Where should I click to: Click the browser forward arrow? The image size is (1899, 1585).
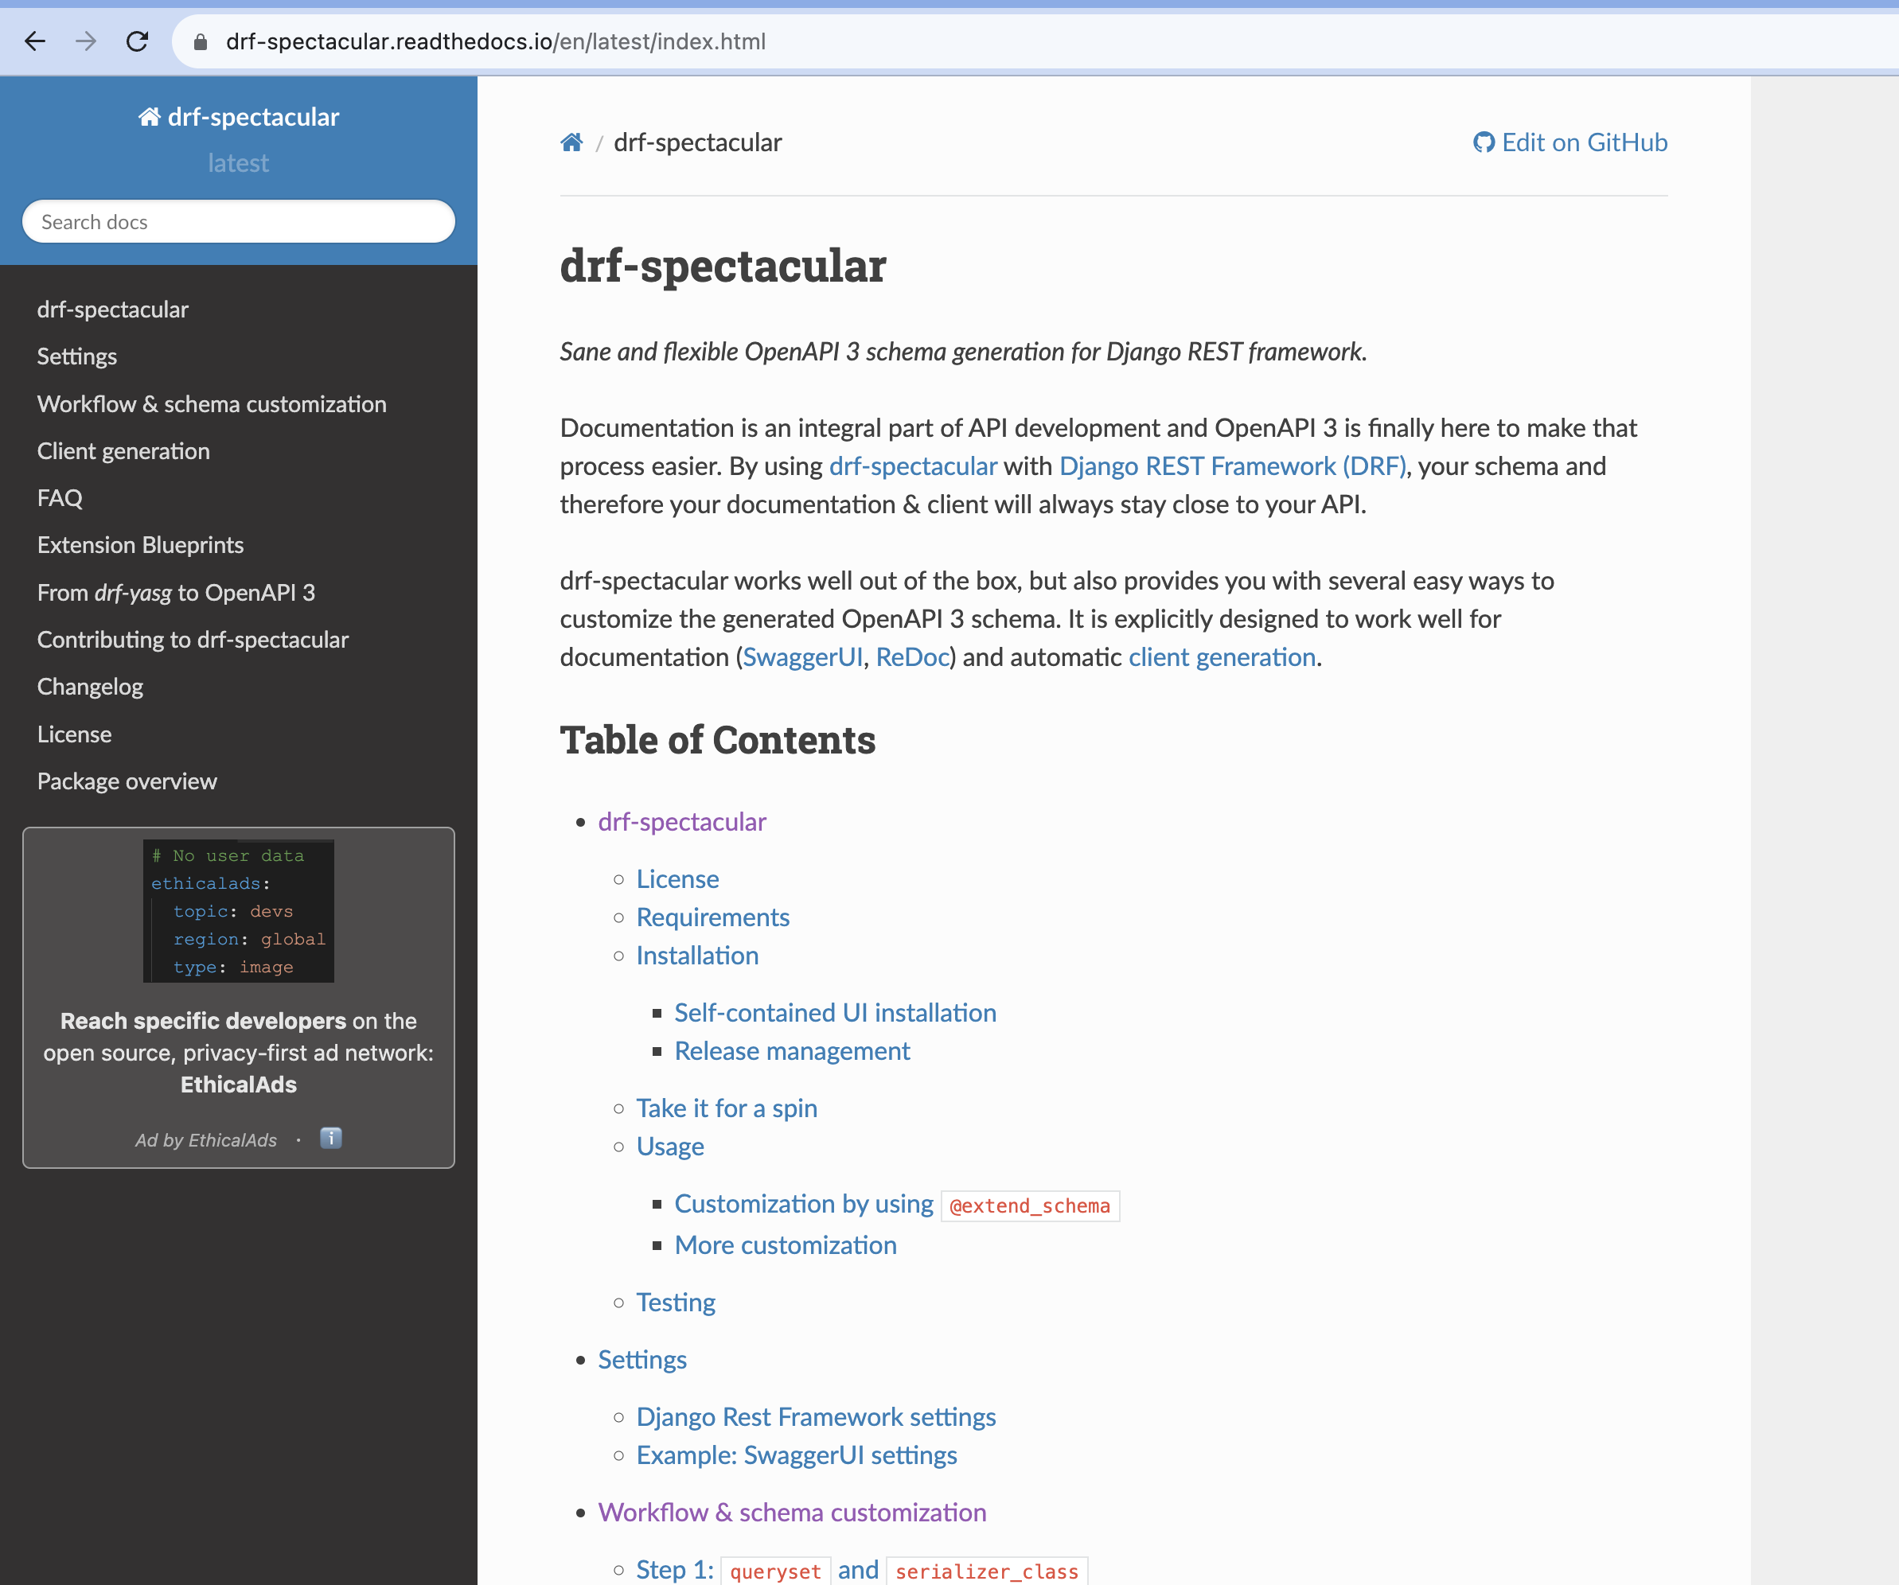86,41
